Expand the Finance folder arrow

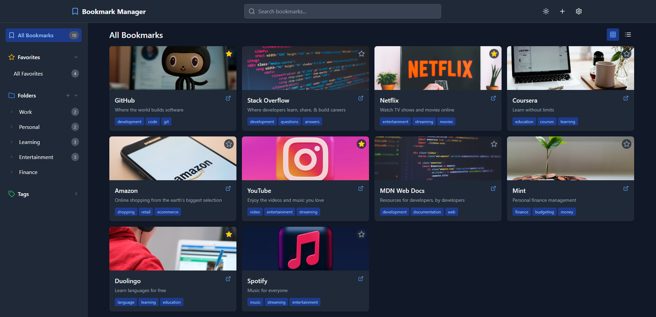[x=12, y=172]
